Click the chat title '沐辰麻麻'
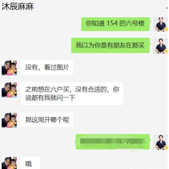Screen dimensions: 169x169 coord(18,7)
